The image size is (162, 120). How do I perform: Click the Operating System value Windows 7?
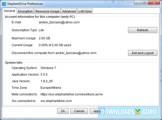tap(48, 68)
